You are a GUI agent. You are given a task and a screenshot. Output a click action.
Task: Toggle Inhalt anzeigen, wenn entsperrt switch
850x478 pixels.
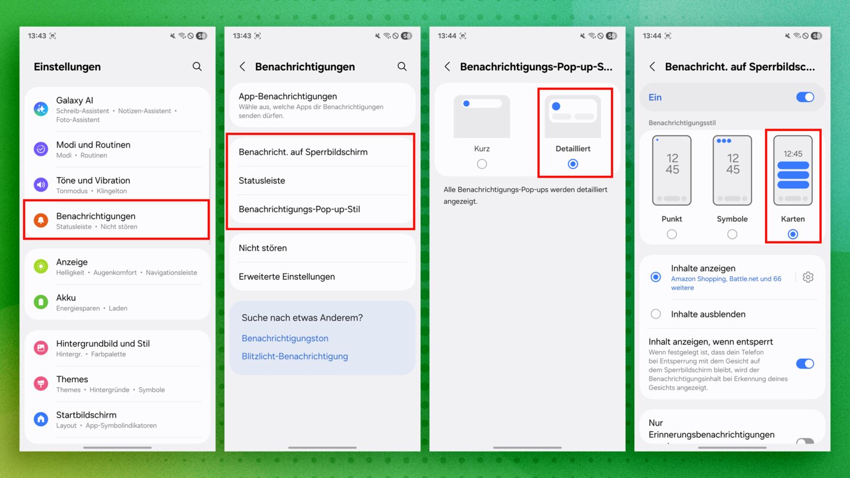805,364
